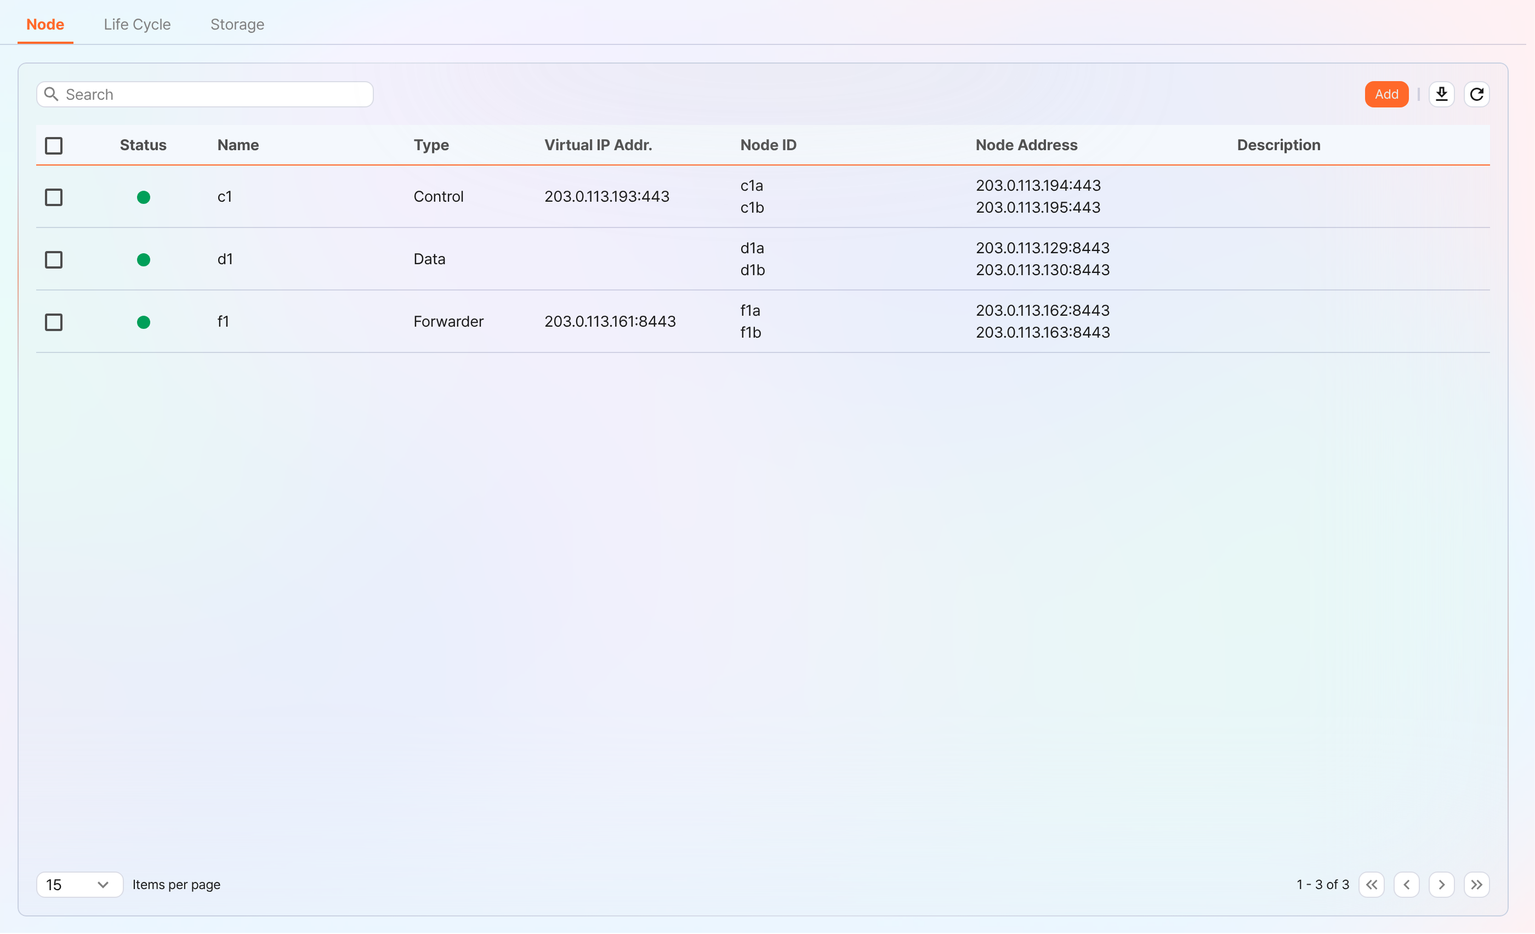This screenshot has height=934, width=1535.
Task: Click green status dot for c1
Action: click(x=143, y=197)
